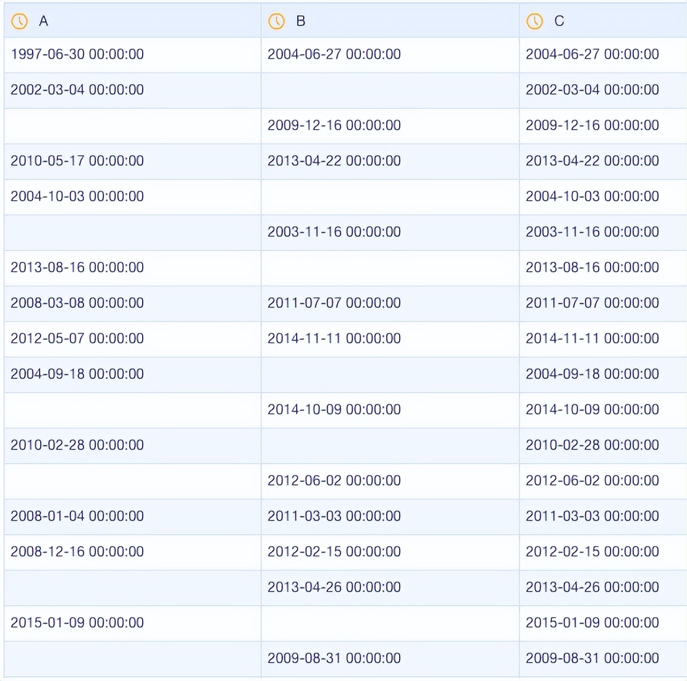
Task: Click 2003-11-16 00:00:00 in column C
Action: (592, 232)
